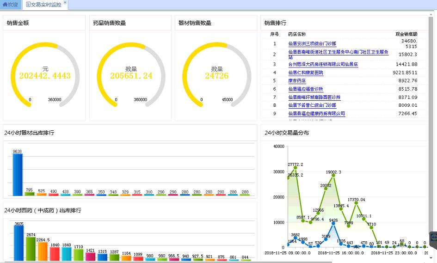
Task: Click axis label 2018-11-25 16:00:00.0
Action: 341,253
